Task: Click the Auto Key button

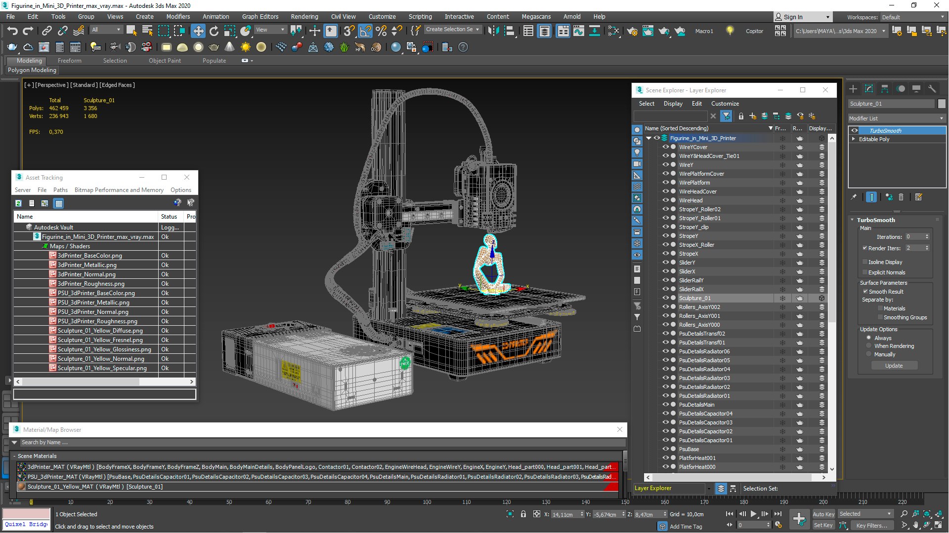Action: (x=823, y=514)
